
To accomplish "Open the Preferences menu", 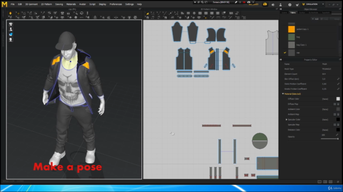I will point(116,4).
